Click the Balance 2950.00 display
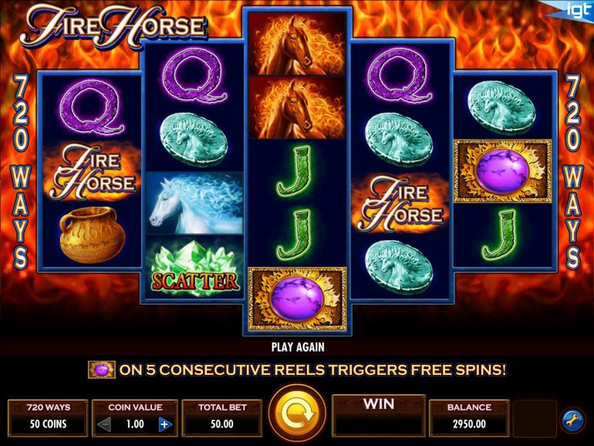 click(469, 417)
